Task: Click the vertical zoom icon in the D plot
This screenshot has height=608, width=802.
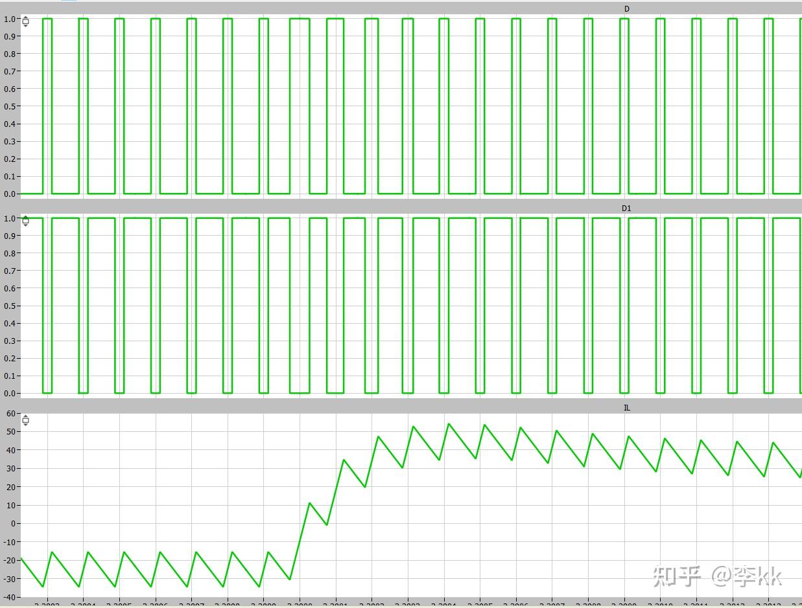Action: pyautogui.click(x=25, y=21)
